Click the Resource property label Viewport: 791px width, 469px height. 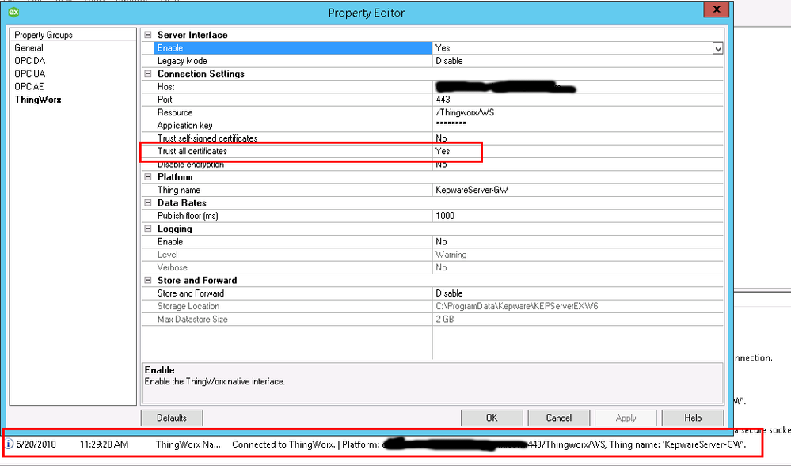pyautogui.click(x=175, y=112)
